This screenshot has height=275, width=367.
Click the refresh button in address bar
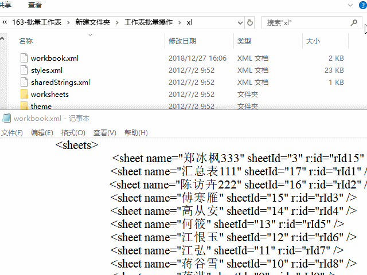[250, 23]
